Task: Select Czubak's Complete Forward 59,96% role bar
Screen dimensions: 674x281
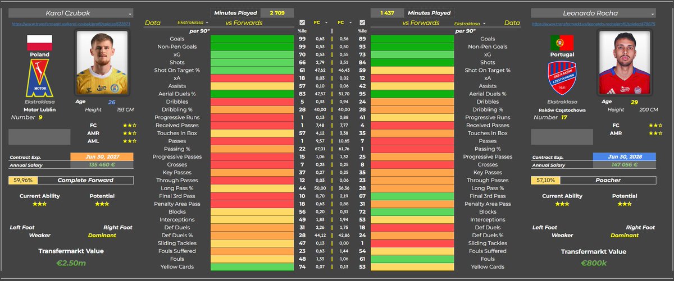Action: coord(71,181)
